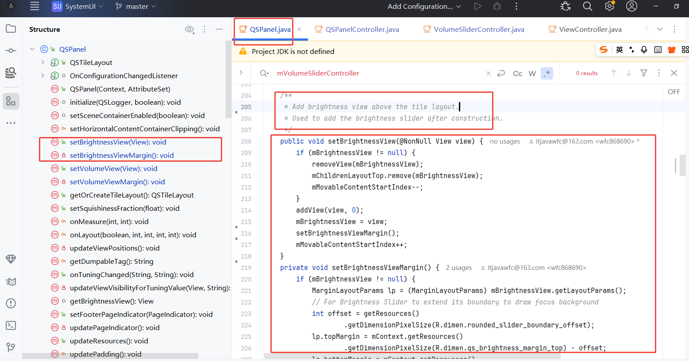Viewport: 689px width, 361px height.
Task: Open the SystemUI project dropdown
Action: pyautogui.click(x=78, y=6)
